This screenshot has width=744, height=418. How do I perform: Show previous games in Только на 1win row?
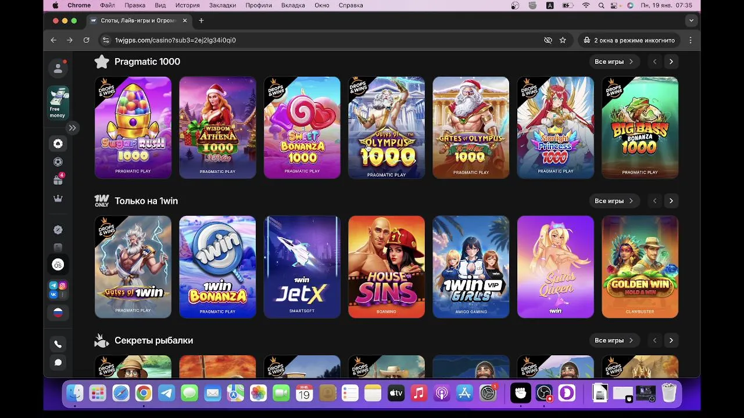(654, 201)
